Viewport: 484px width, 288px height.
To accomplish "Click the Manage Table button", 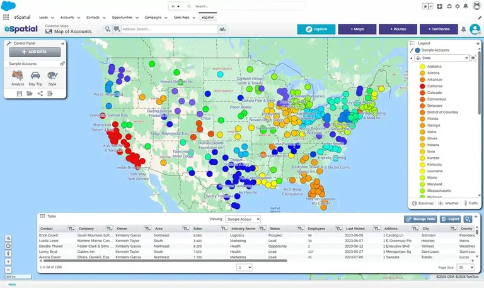I will (420, 219).
